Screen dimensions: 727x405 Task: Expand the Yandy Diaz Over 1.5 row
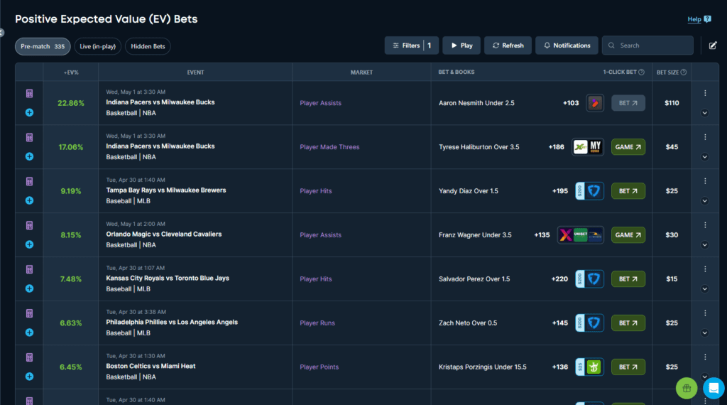[705, 201]
